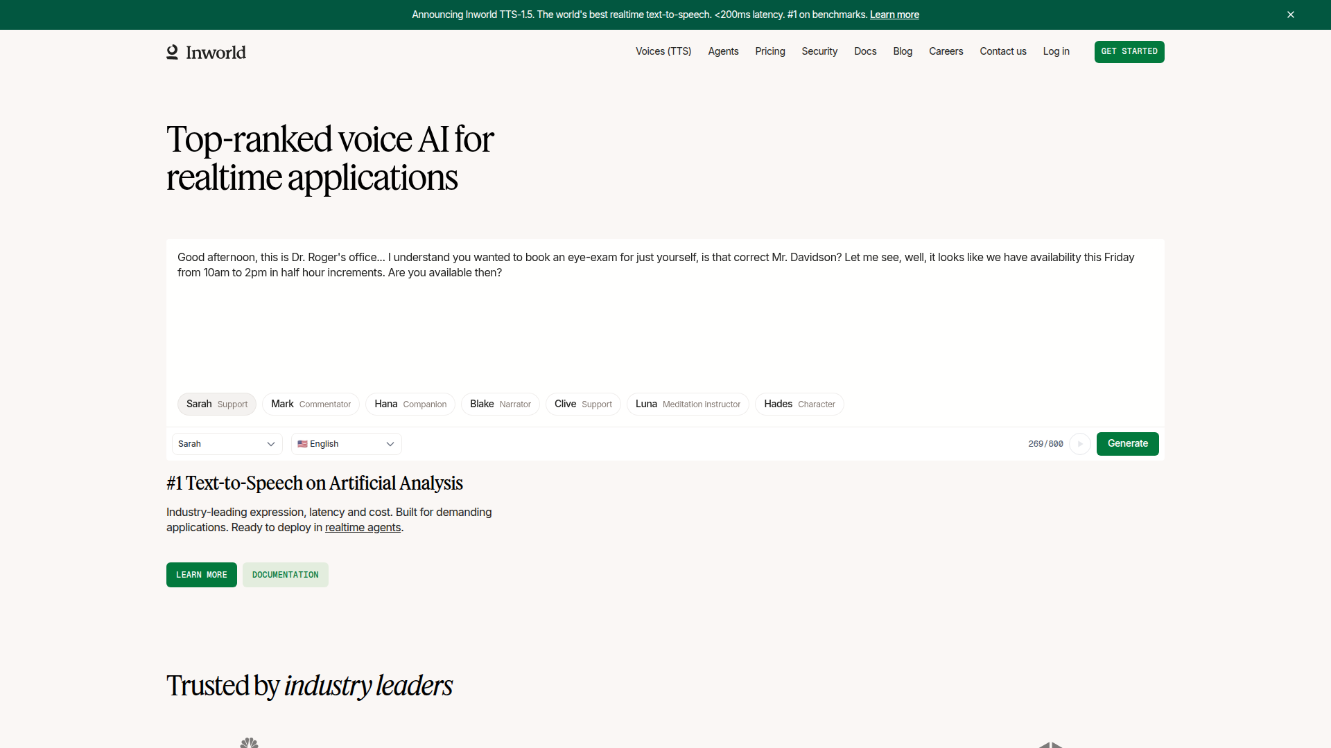The image size is (1331, 748).
Task: Follow the banner's Learn more link
Action: pyautogui.click(x=894, y=15)
